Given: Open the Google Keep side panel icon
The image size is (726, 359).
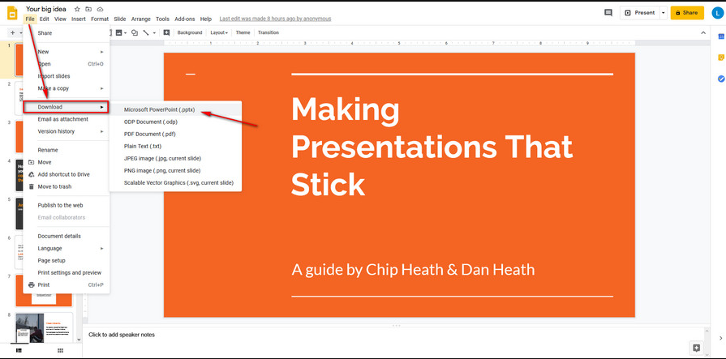Looking at the screenshot, I should point(720,58).
